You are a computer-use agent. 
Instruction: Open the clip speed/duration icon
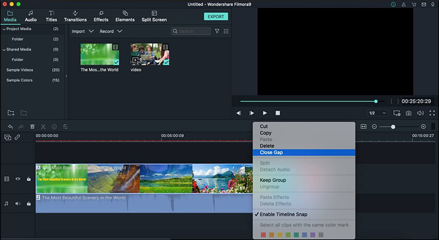coord(54,127)
